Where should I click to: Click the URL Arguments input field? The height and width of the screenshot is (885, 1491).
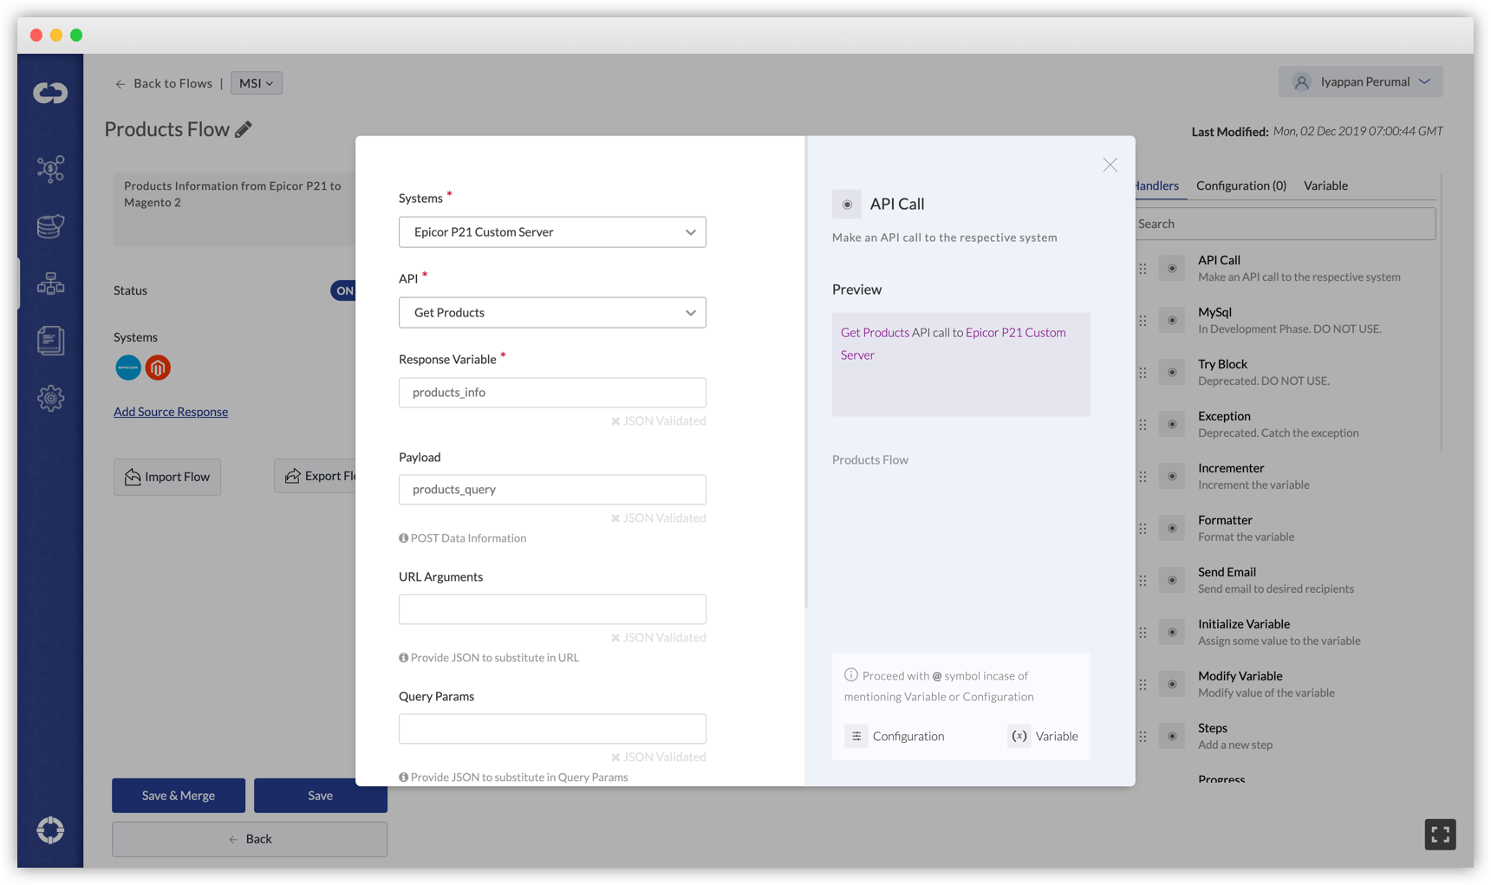pos(552,609)
